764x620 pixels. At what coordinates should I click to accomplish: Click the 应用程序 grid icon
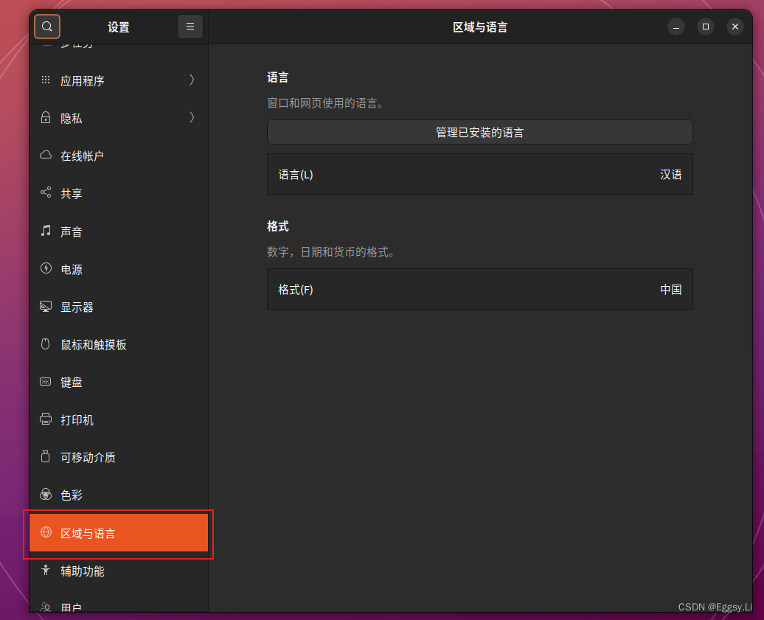pos(46,80)
